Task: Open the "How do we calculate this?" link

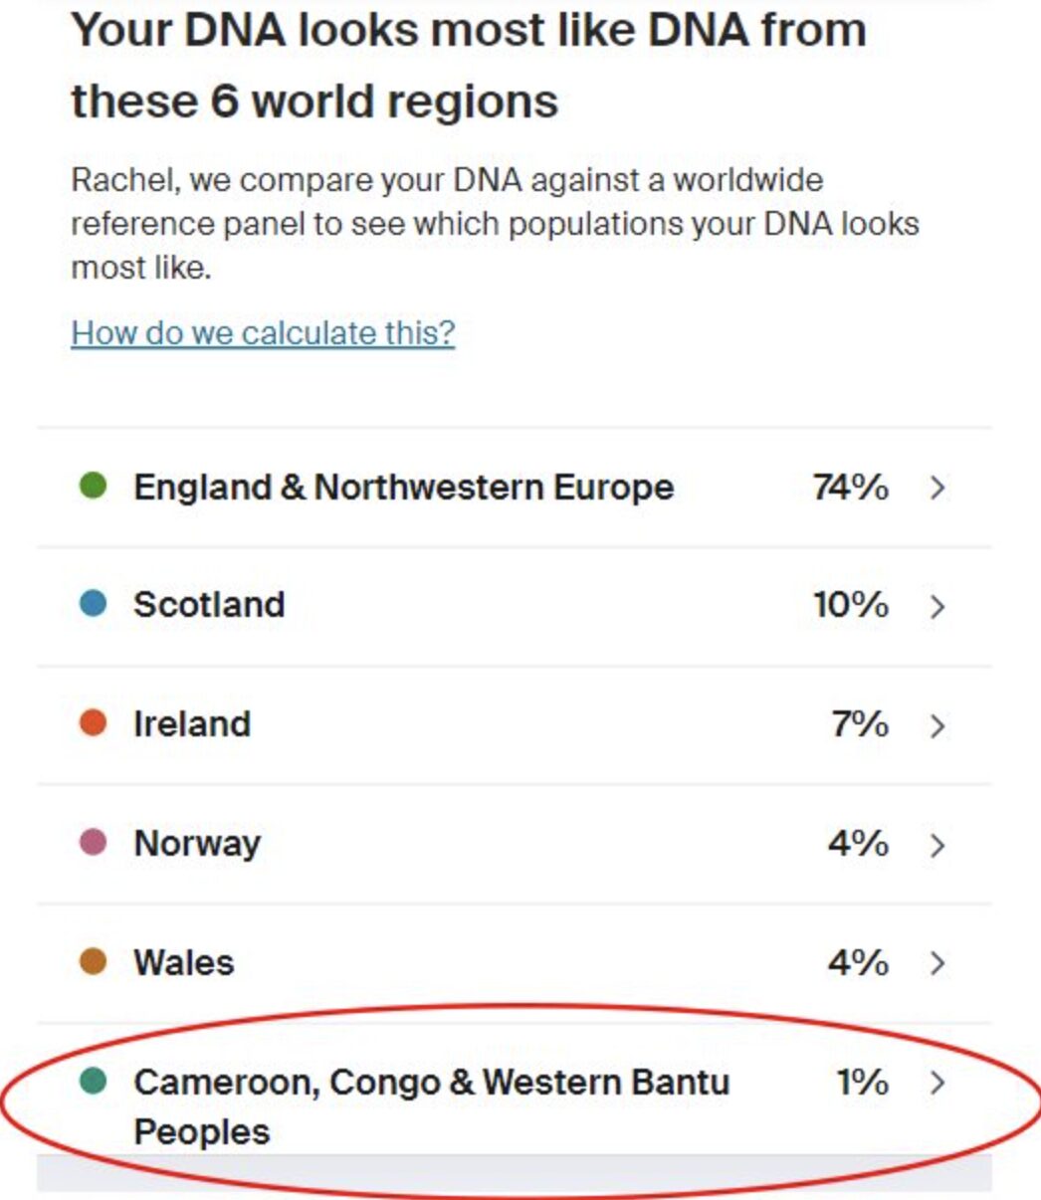Action: click(263, 332)
